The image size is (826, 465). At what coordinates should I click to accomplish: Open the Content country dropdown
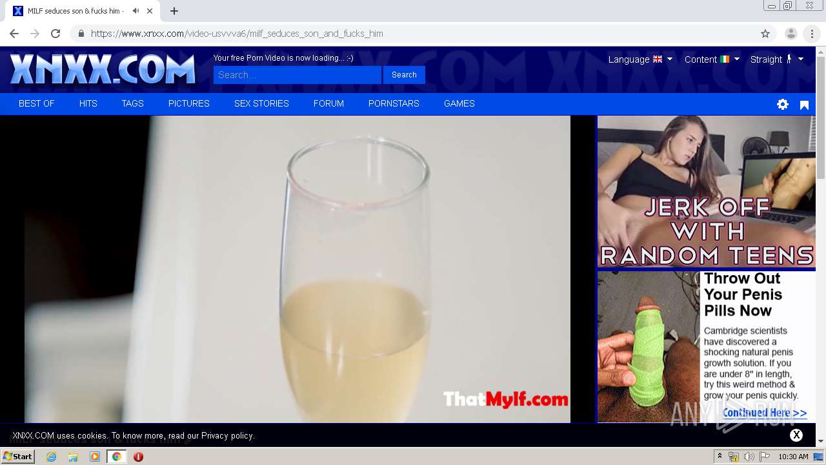tap(712, 59)
